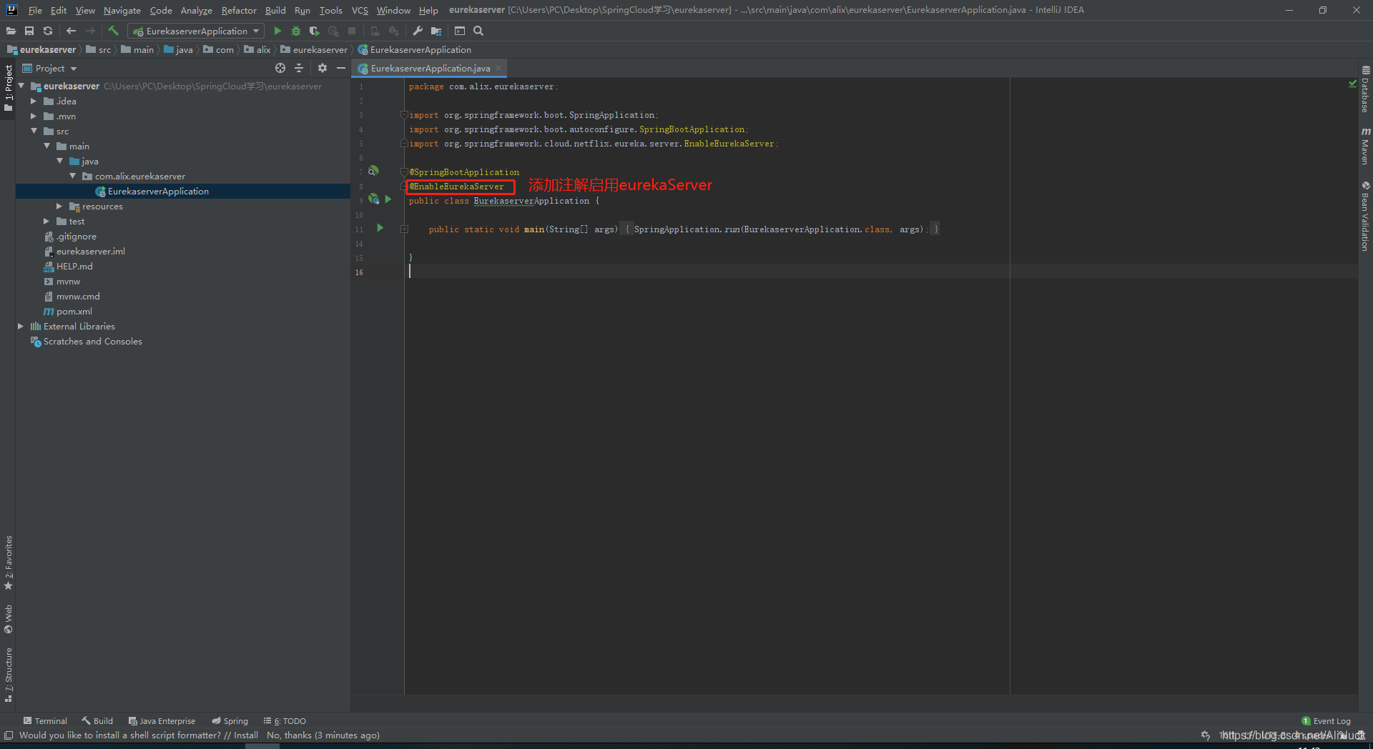Collapse the main folder

tap(47, 146)
